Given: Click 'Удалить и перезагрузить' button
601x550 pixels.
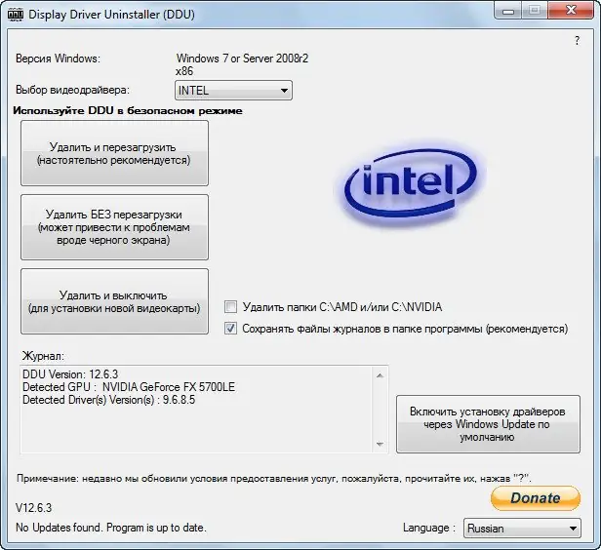Looking at the screenshot, I should point(114,153).
